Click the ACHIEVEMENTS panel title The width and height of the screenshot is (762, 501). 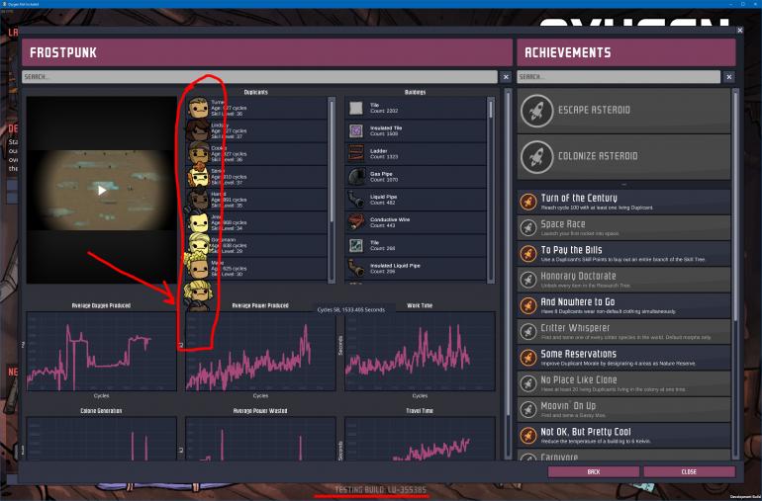(568, 52)
